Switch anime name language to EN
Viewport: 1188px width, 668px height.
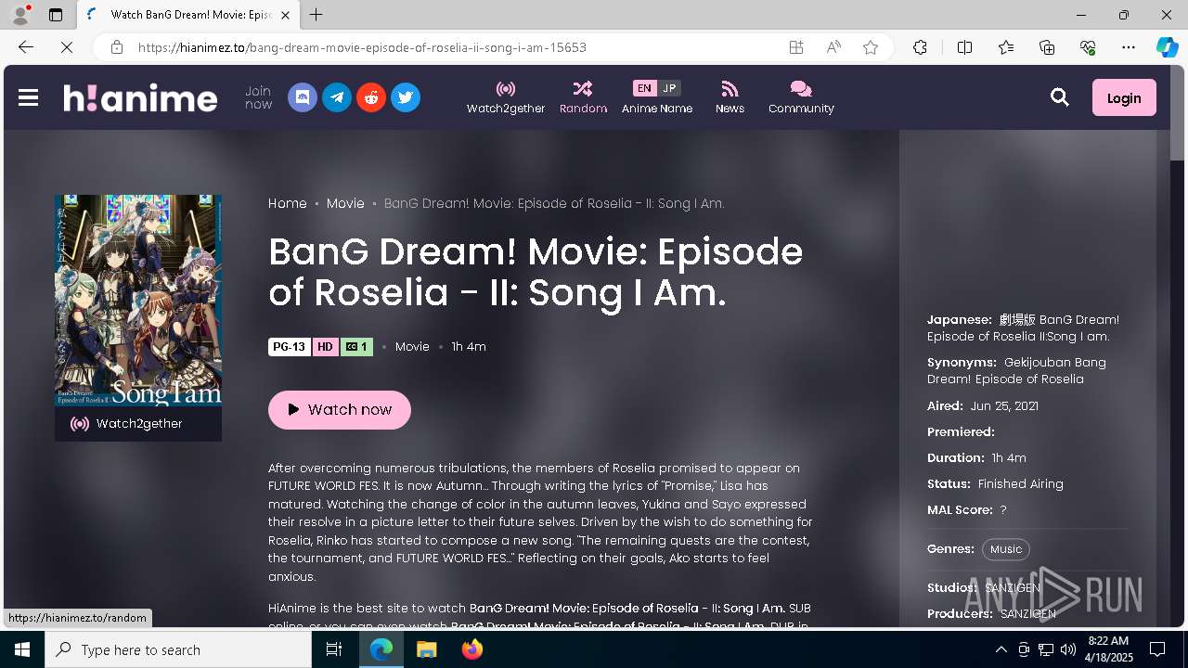(x=644, y=88)
